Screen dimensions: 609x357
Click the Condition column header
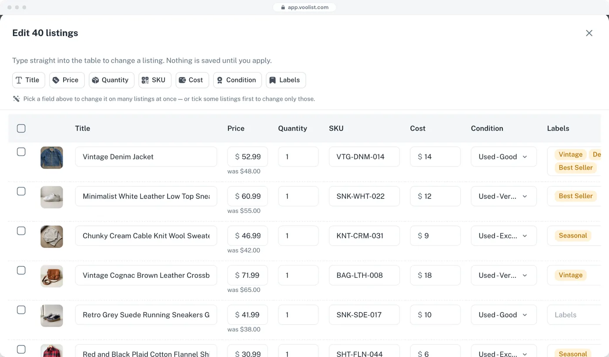(x=487, y=128)
